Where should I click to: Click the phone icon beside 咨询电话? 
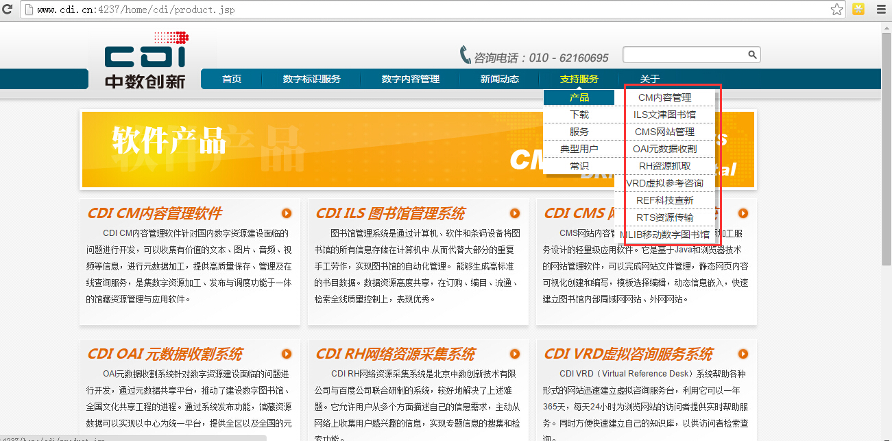tap(466, 55)
